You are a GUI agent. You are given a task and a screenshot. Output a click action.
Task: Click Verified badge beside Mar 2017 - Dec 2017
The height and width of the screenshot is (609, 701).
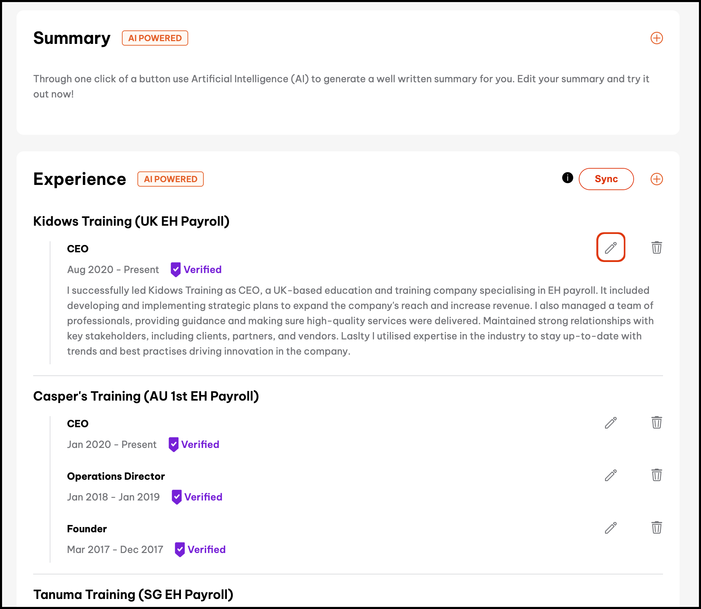tap(200, 550)
